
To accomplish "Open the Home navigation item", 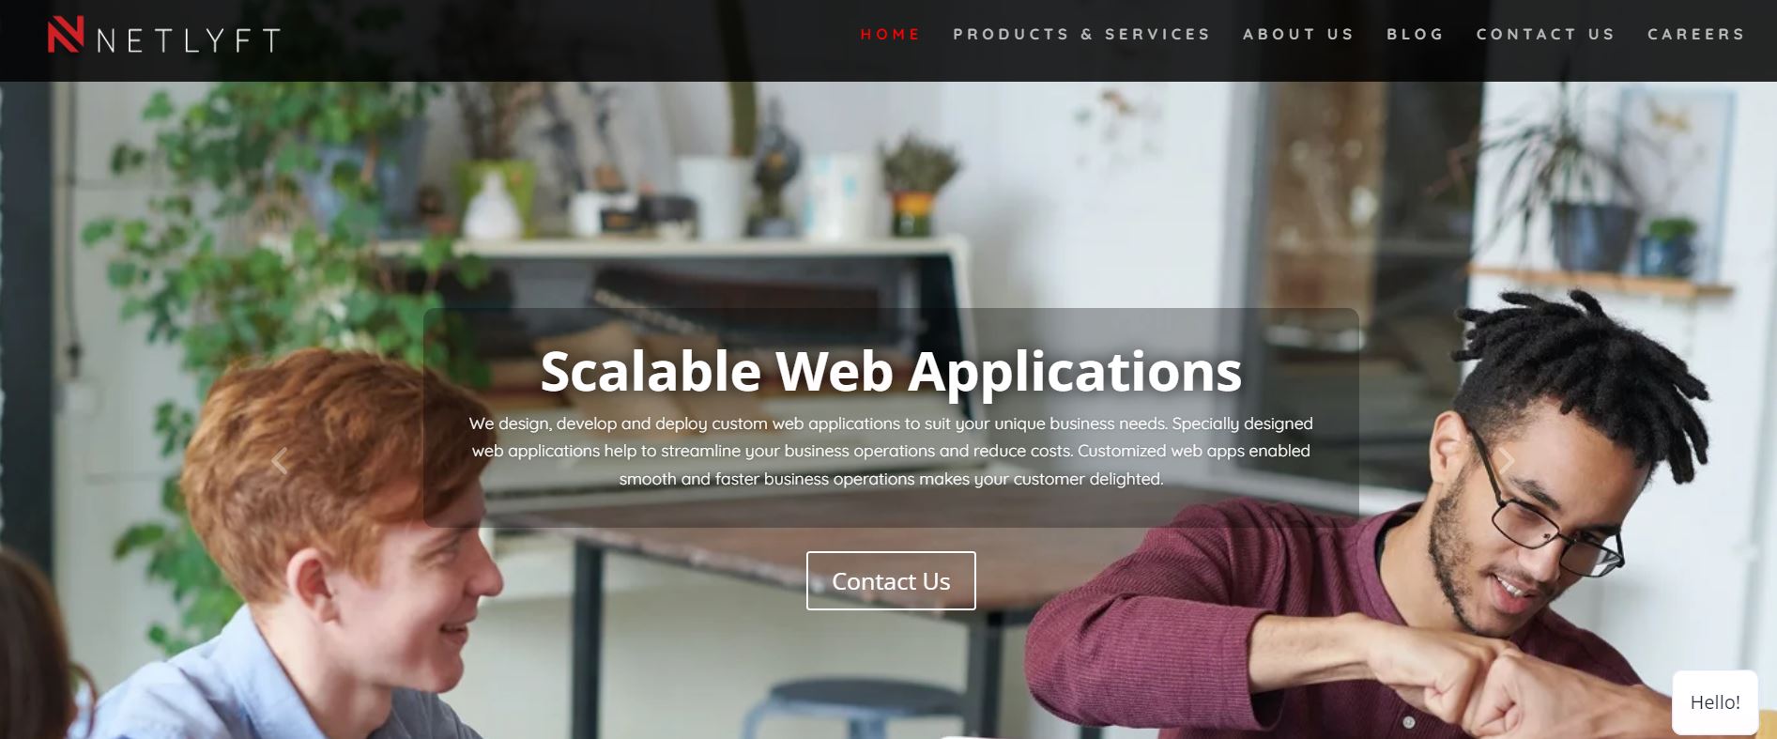I will coord(890,35).
